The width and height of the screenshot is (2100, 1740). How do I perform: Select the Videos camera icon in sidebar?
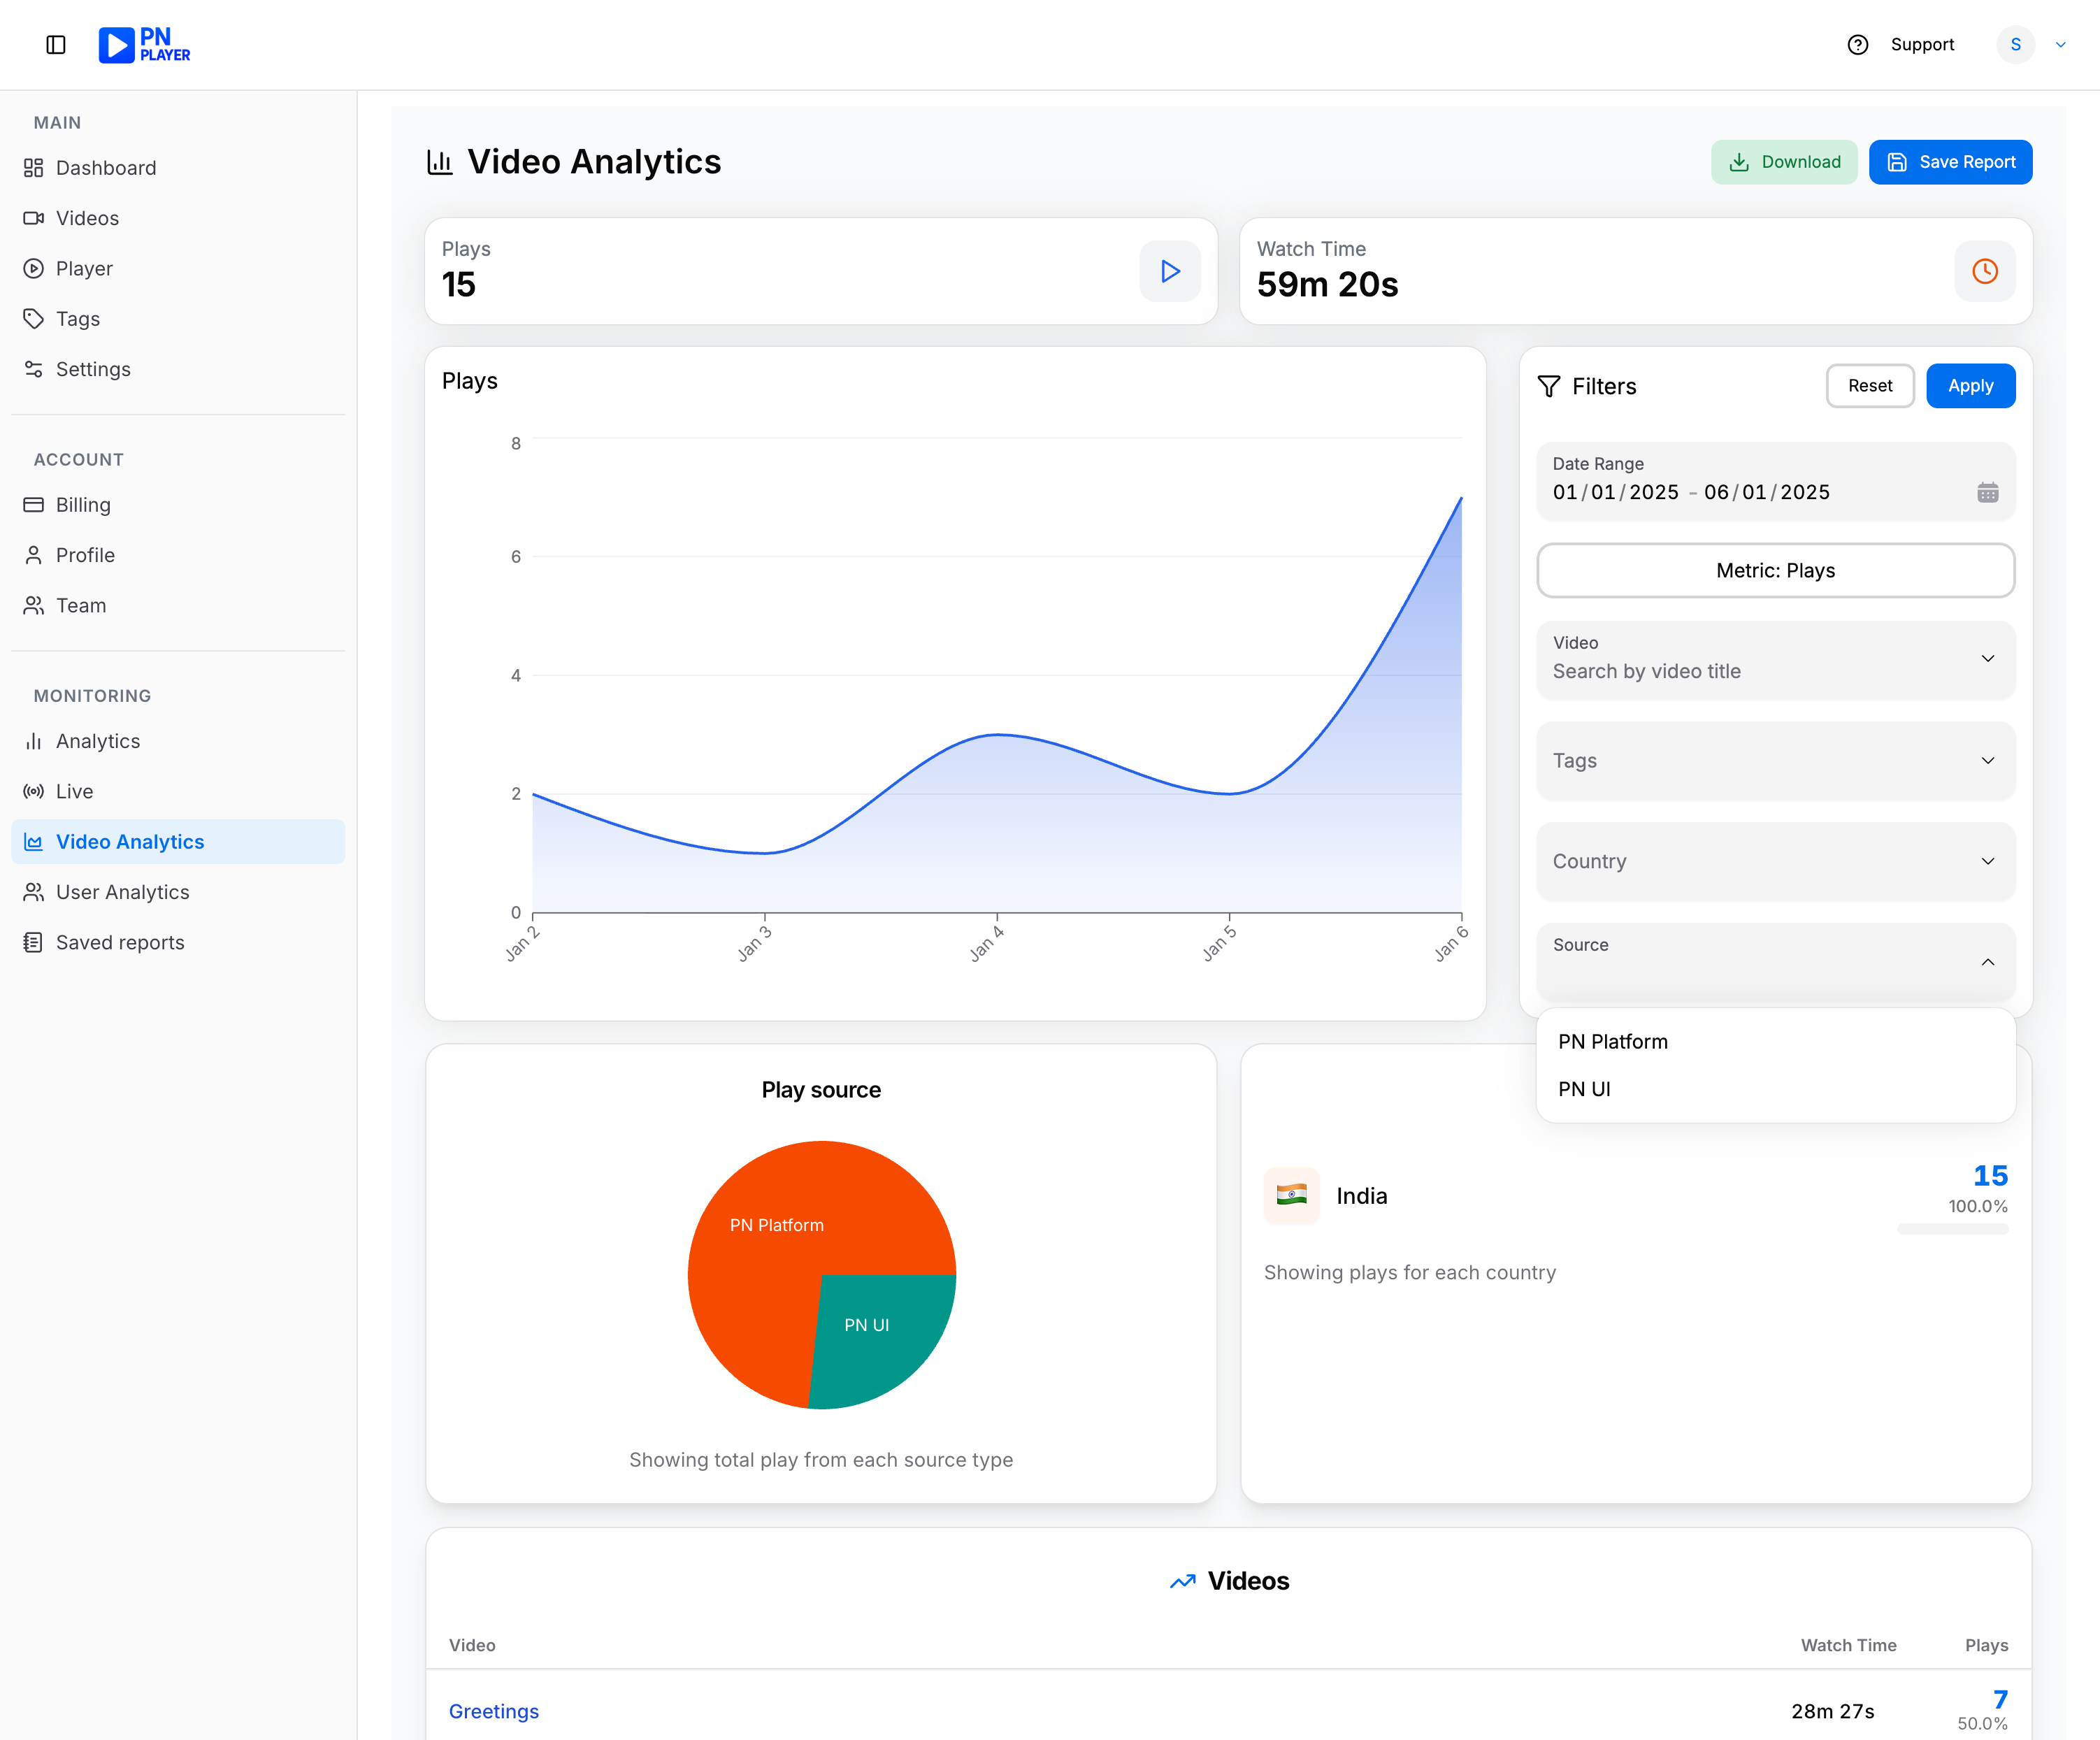34,218
